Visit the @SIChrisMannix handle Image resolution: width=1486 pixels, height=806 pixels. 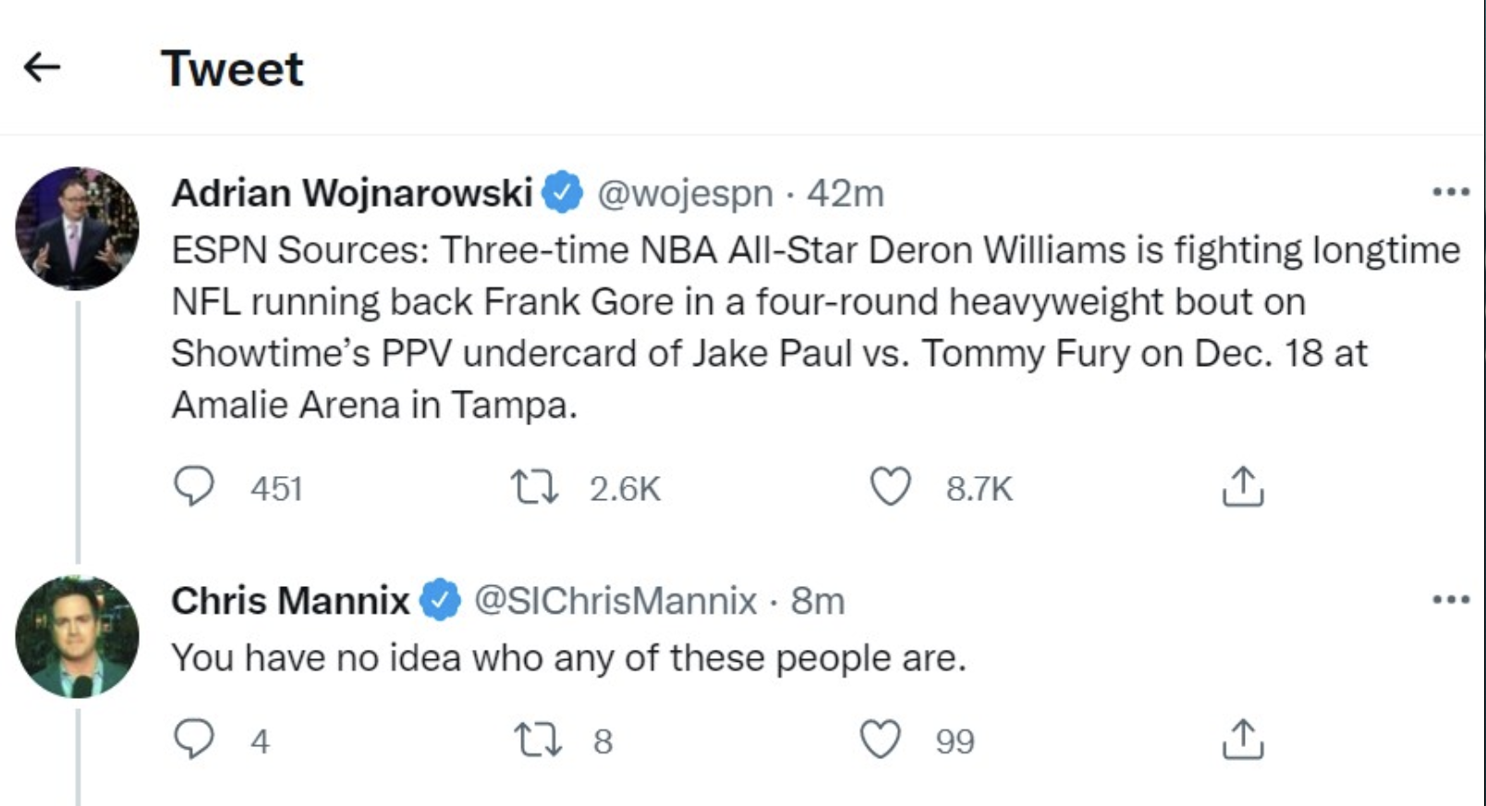pos(615,601)
